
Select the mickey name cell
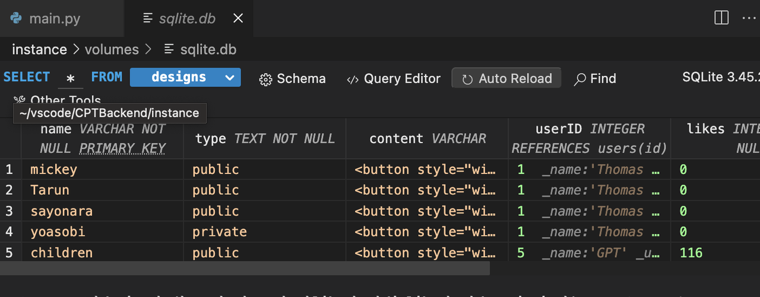[x=102, y=169]
